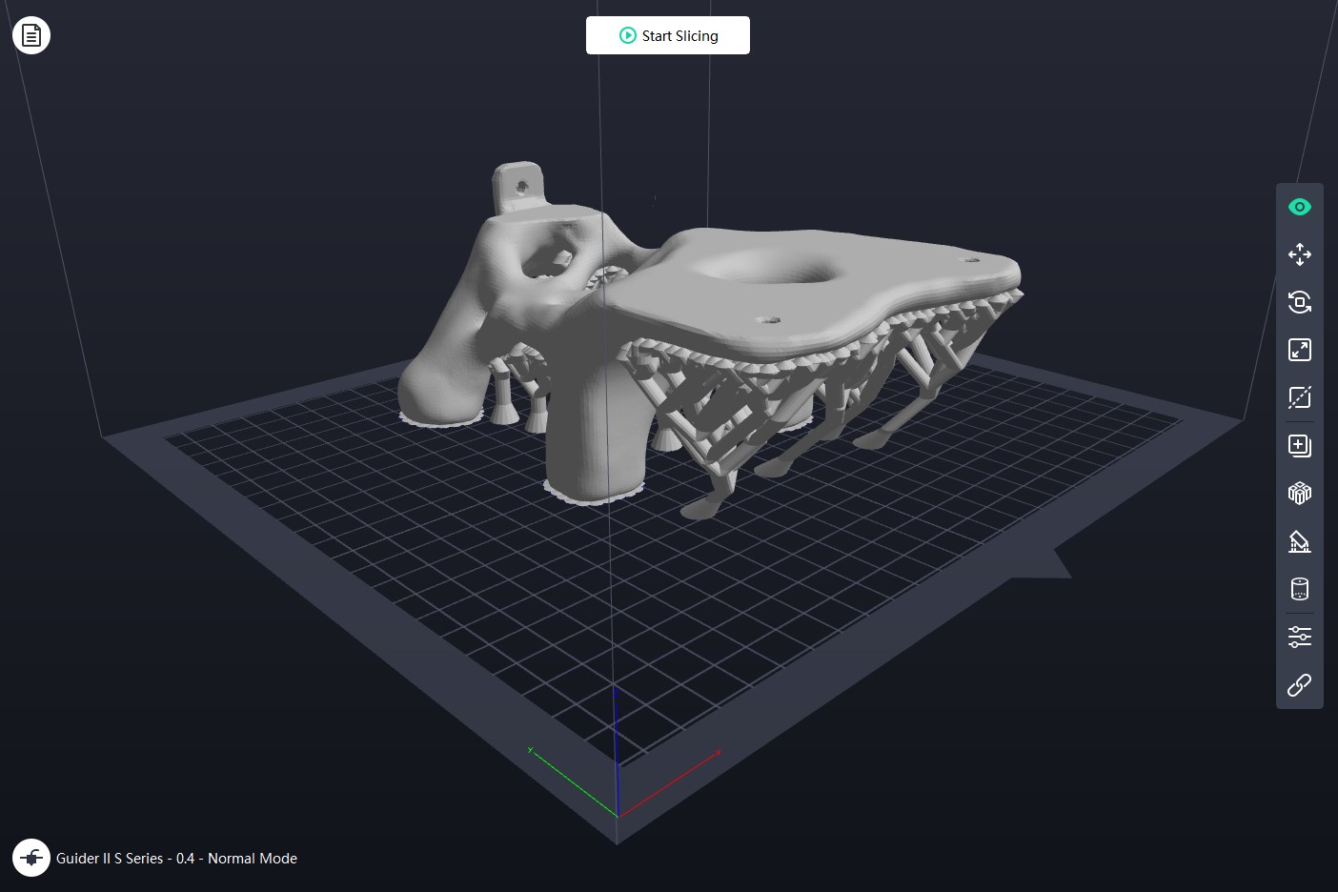Select the Move tool icon
Image resolution: width=1338 pixels, height=892 pixels.
coord(1299,254)
